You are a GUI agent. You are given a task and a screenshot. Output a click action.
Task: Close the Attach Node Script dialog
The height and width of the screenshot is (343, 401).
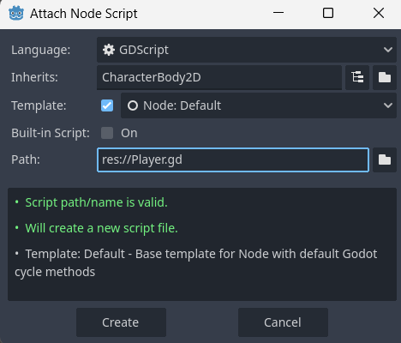click(379, 13)
